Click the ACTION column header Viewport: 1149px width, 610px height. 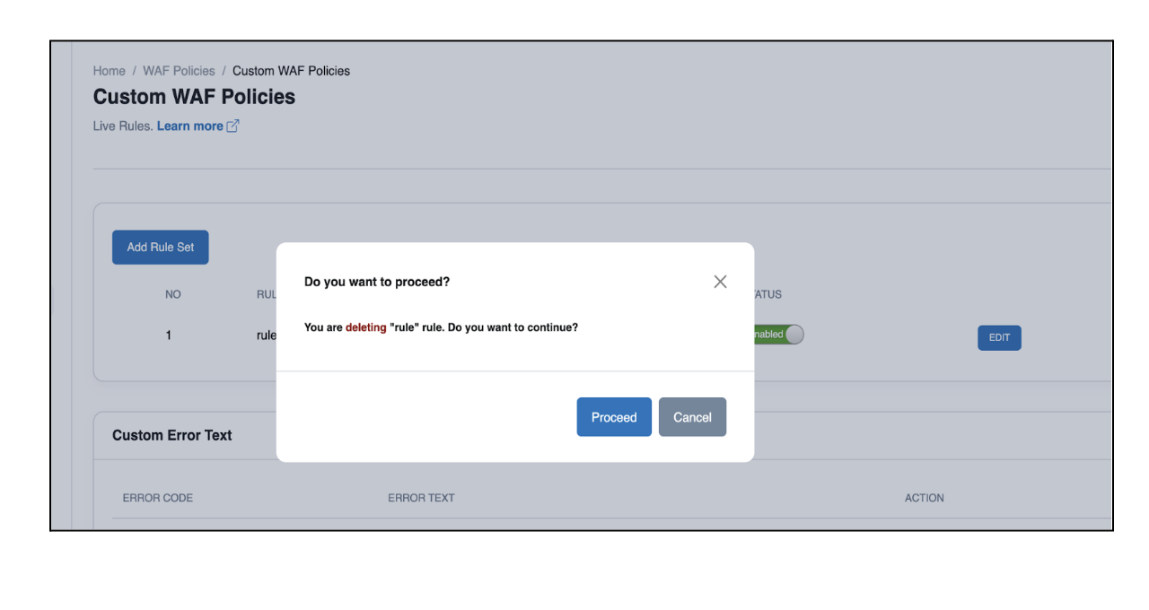click(924, 498)
